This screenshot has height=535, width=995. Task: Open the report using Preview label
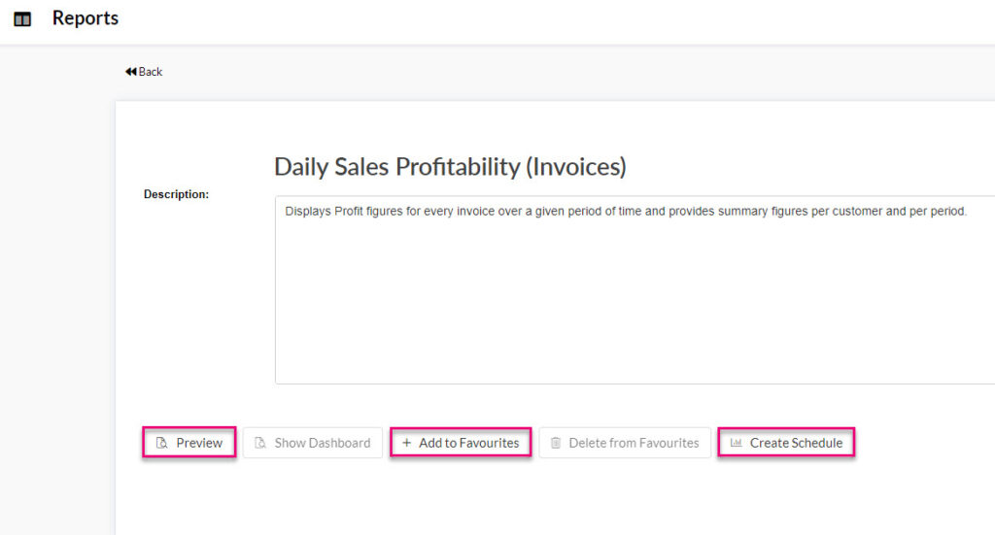(199, 443)
